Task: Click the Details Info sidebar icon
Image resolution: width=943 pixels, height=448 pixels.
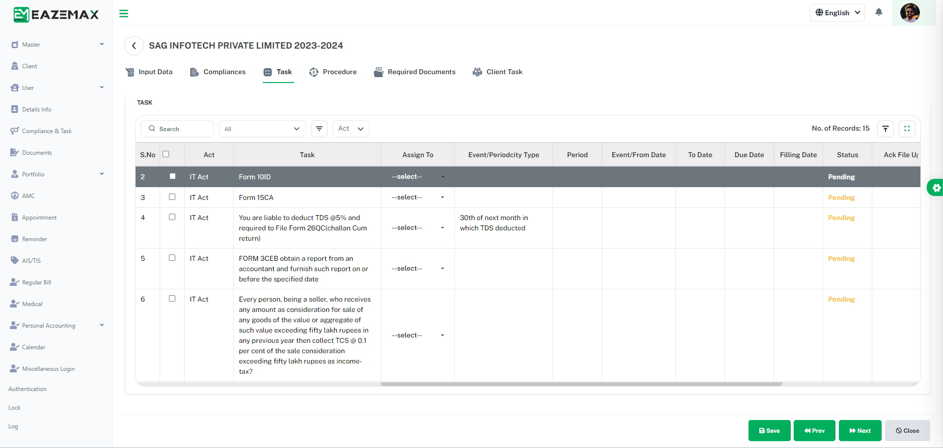Action: pos(15,110)
